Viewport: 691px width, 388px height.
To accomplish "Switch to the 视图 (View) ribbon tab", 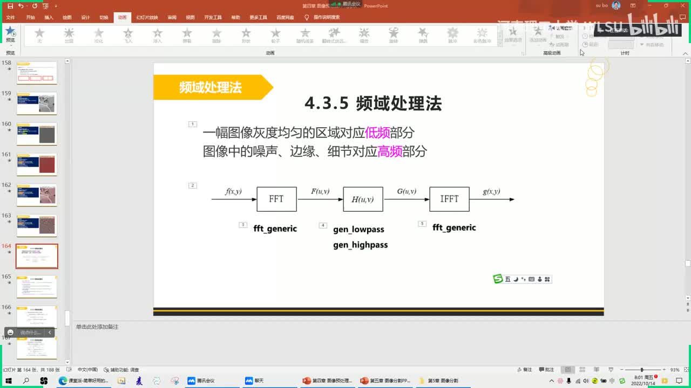I will (x=190, y=17).
